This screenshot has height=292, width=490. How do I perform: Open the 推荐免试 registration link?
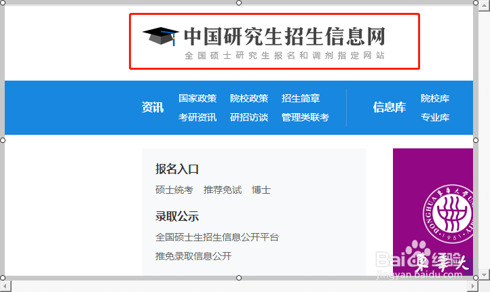[223, 190]
